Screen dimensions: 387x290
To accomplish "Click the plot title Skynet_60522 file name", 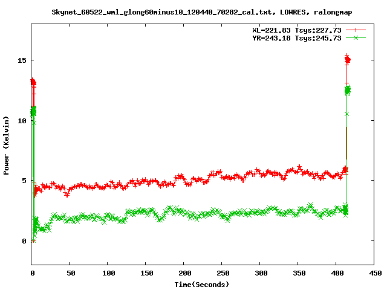I will click(x=161, y=12).
